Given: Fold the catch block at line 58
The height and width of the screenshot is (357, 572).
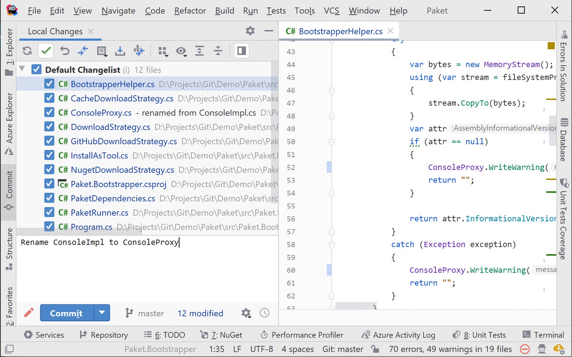Looking at the screenshot, I should tap(332, 245).
